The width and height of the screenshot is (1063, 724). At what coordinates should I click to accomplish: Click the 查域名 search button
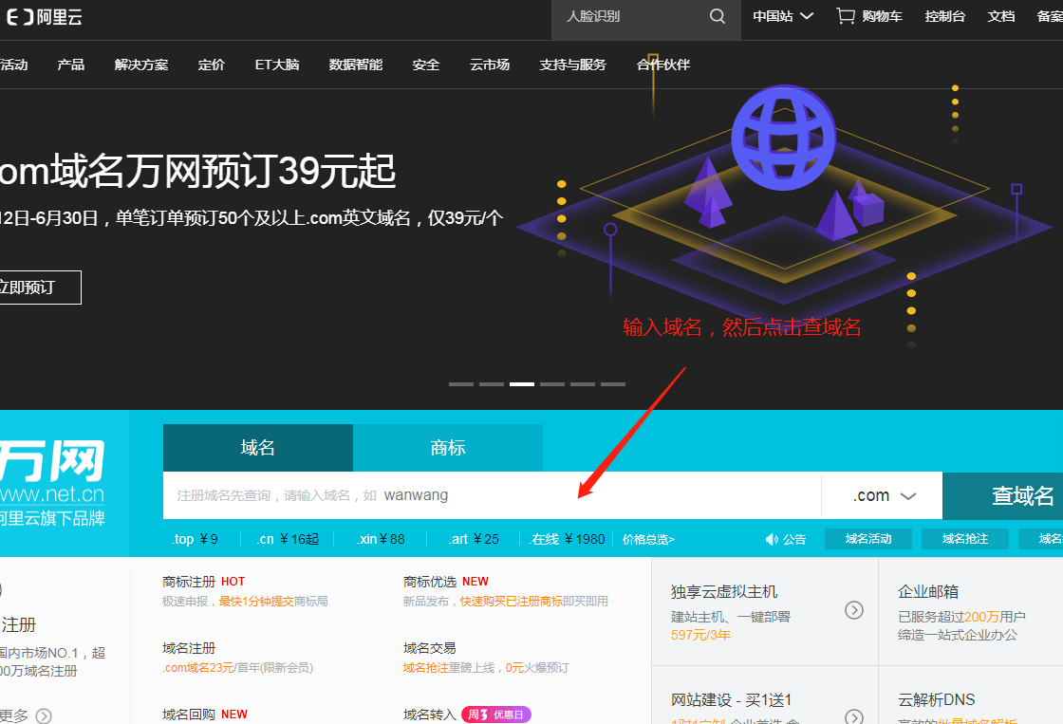[1002, 495]
